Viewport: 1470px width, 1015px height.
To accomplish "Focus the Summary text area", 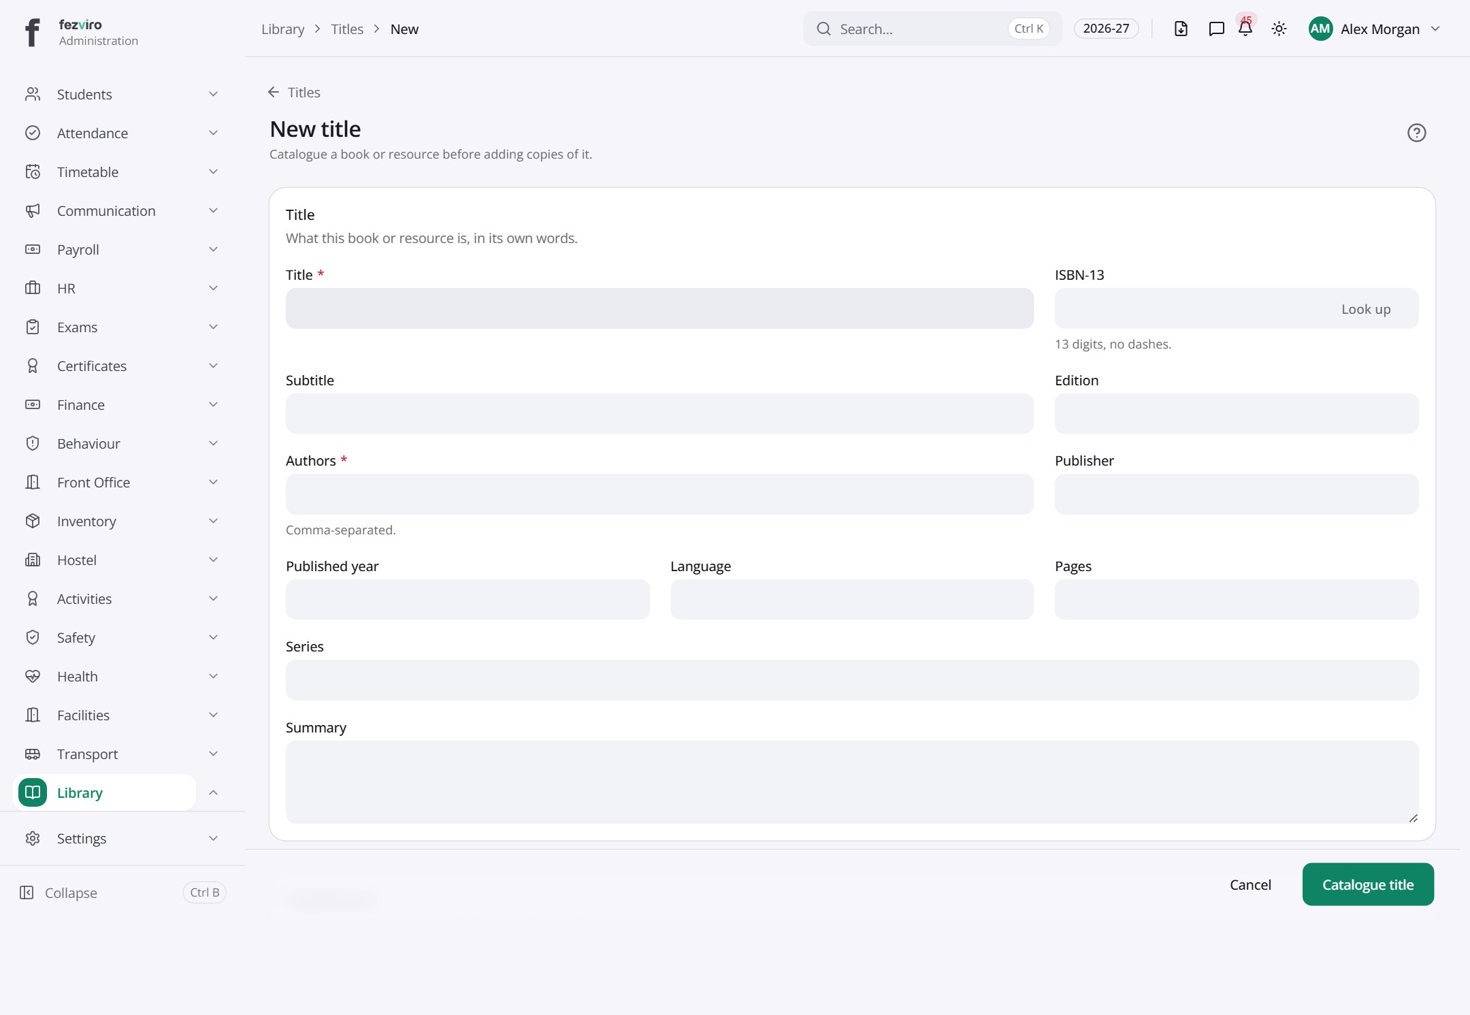I will (852, 782).
